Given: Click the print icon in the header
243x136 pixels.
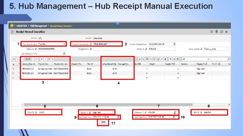Looking at the screenshot, I should [216, 32].
